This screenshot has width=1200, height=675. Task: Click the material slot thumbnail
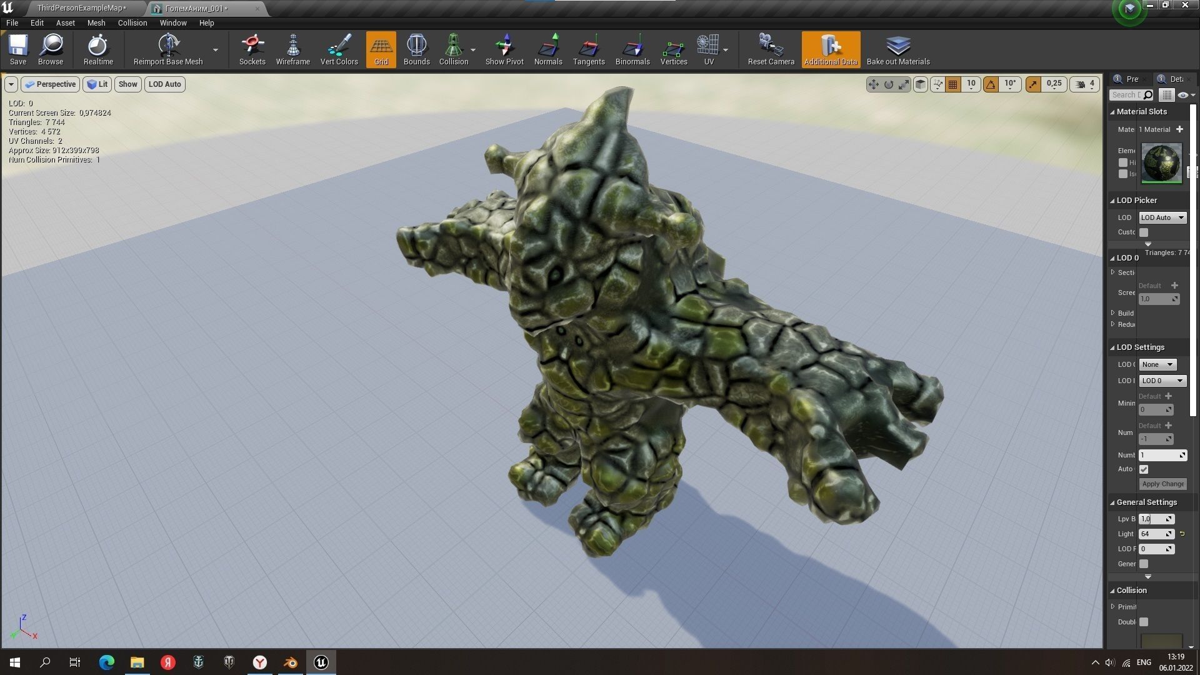[x=1162, y=163]
